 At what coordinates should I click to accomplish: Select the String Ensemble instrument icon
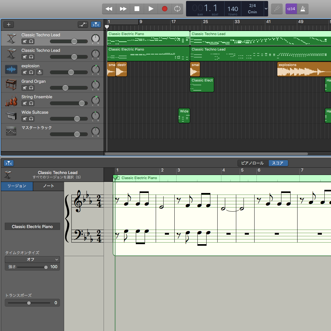click(x=11, y=100)
